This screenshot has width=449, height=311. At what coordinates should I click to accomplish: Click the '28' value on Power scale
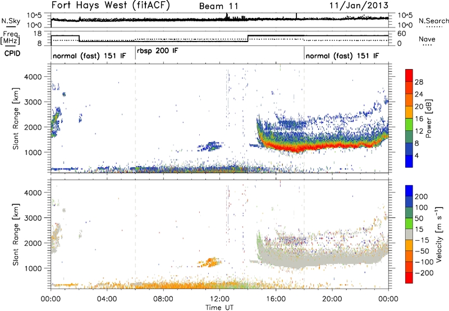pyautogui.click(x=419, y=82)
